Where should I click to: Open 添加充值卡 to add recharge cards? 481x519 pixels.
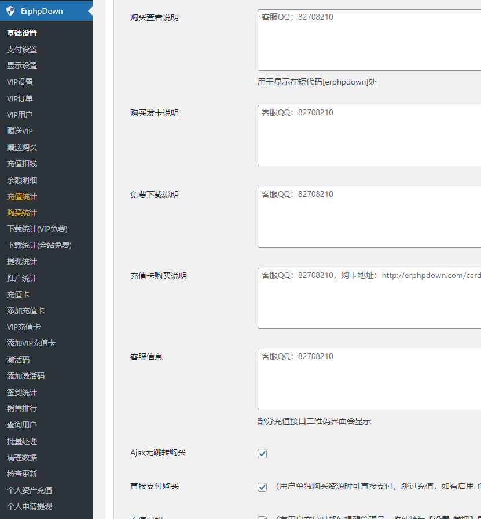[24, 310]
